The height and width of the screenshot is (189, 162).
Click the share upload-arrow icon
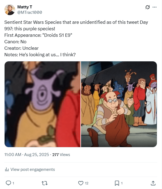coord(153,183)
